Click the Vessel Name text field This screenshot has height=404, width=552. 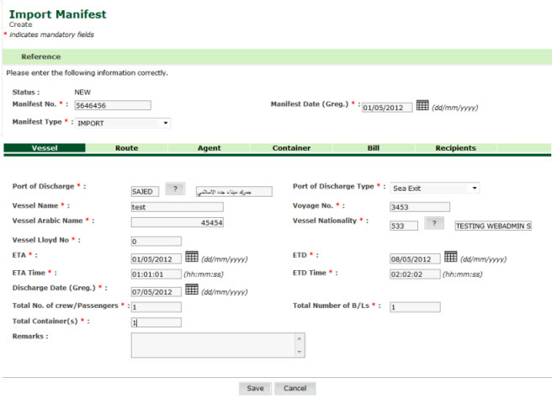pyautogui.click(x=177, y=207)
